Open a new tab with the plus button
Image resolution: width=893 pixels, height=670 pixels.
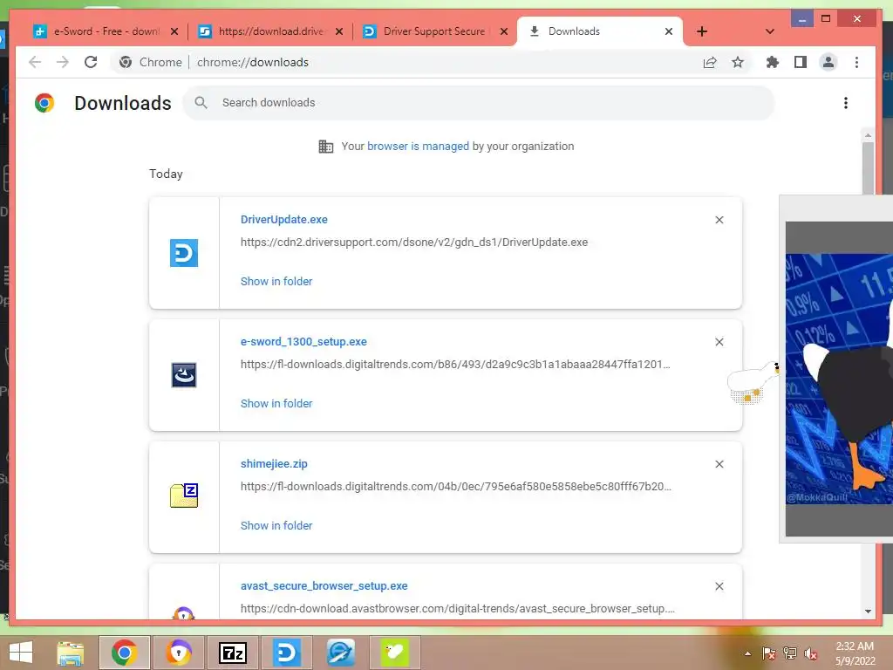click(702, 31)
